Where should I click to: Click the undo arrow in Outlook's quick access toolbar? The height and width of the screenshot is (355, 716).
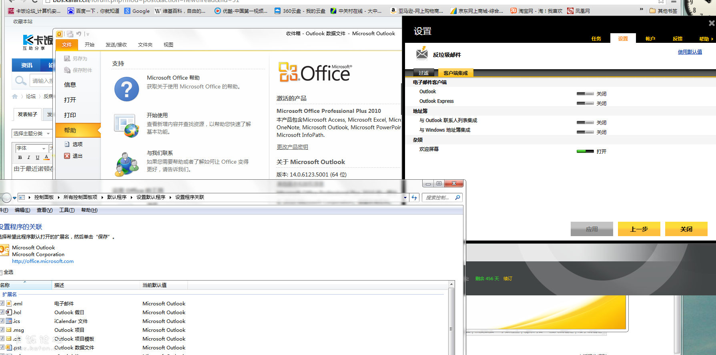coord(79,34)
